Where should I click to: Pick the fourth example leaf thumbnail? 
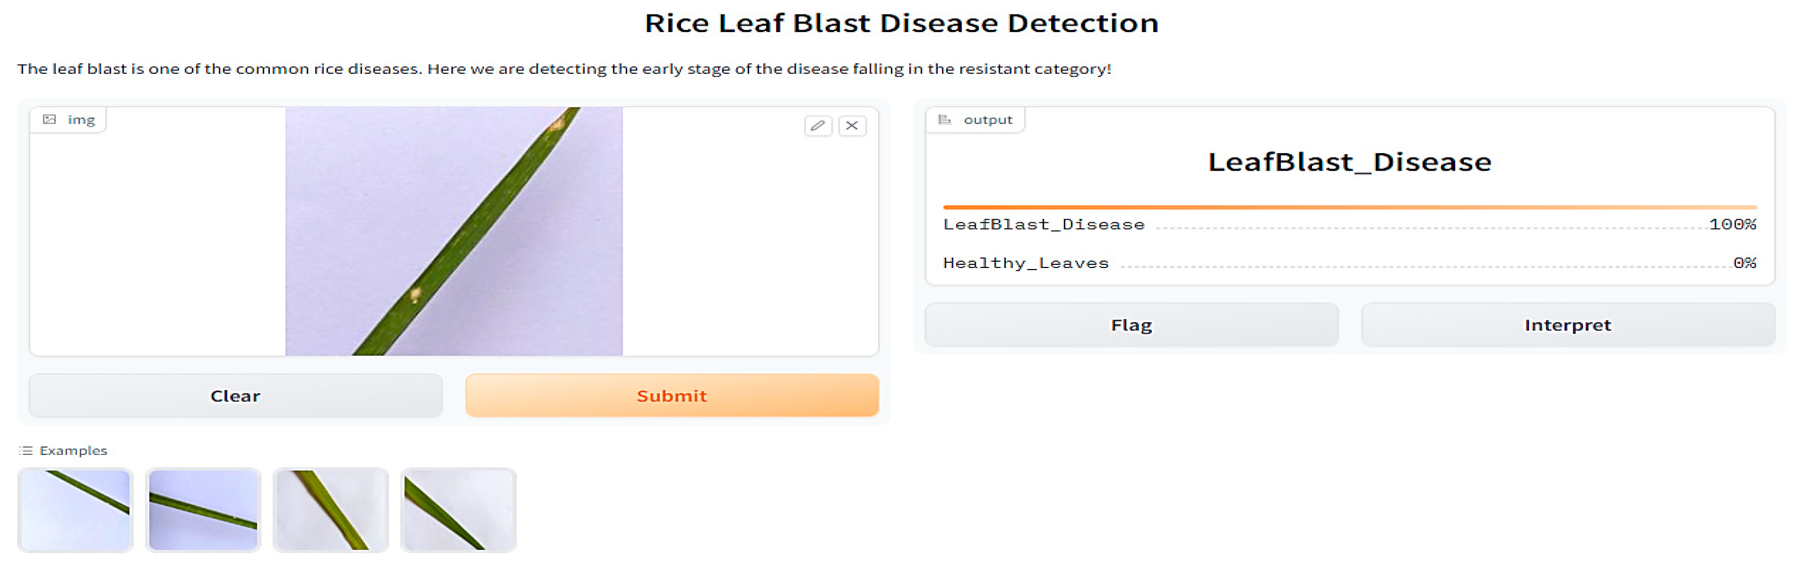pyautogui.click(x=458, y=510)
